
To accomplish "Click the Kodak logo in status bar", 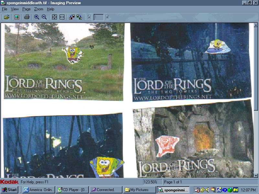I will (x=9, y=182).
